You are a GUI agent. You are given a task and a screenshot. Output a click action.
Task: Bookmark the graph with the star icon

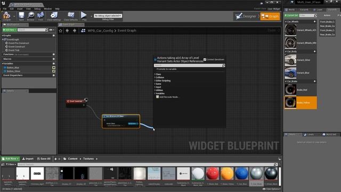61,31
